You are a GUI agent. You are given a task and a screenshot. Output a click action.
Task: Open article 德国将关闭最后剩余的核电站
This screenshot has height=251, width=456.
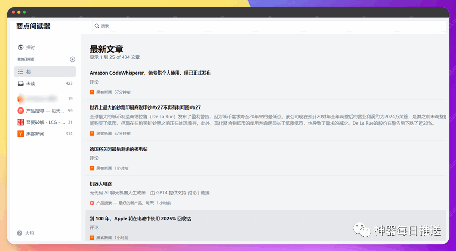[x=119, y=149]
